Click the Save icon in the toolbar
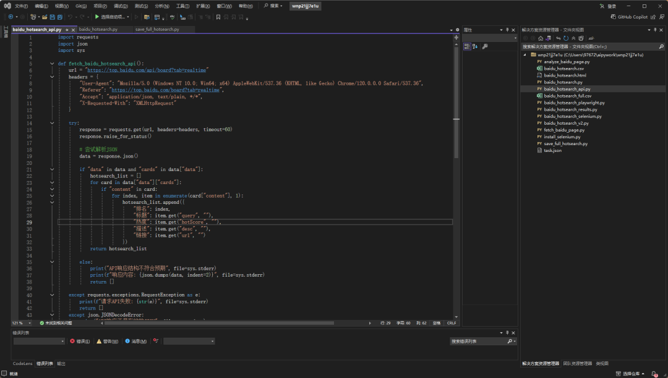668x378 pixels. pos(52,17)
